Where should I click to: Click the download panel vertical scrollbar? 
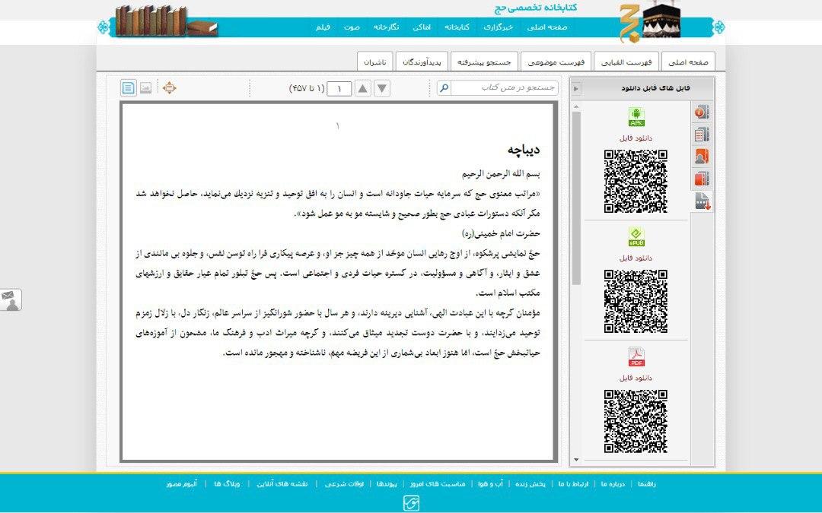(x=576, y=198)
